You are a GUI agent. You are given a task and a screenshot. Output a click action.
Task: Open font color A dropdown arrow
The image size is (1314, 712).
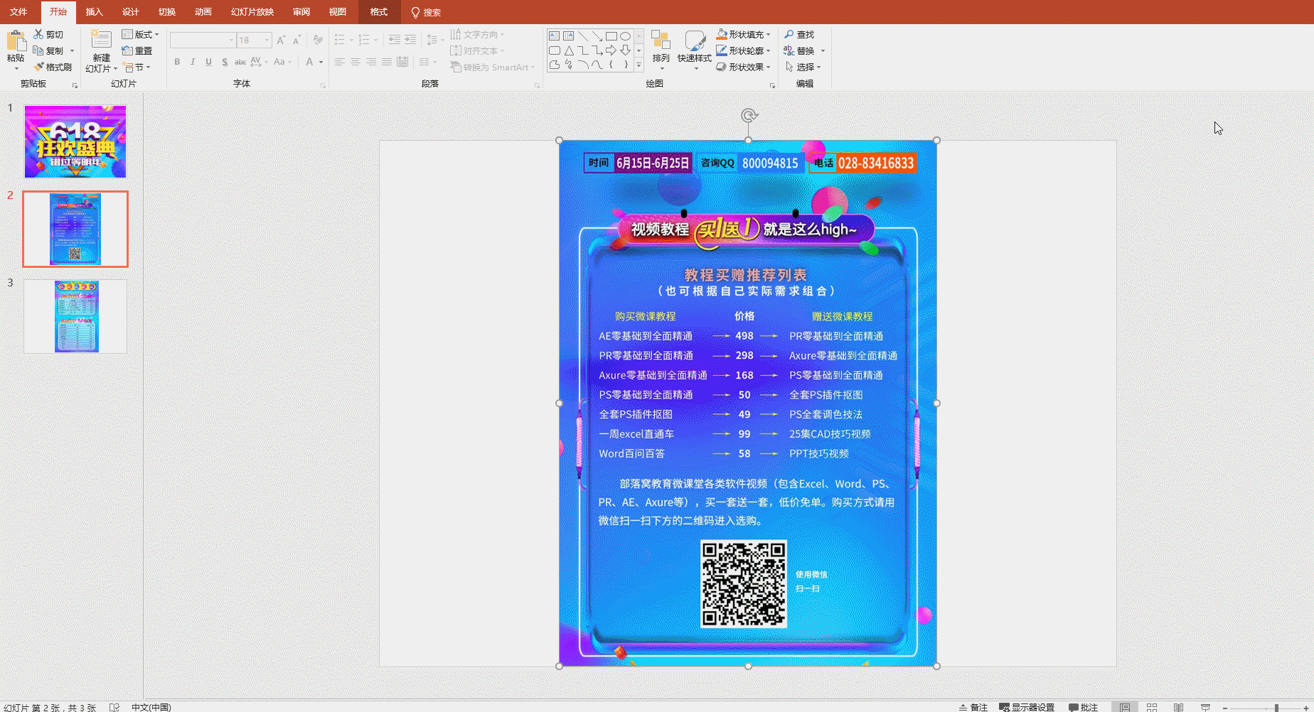point(321,62)
